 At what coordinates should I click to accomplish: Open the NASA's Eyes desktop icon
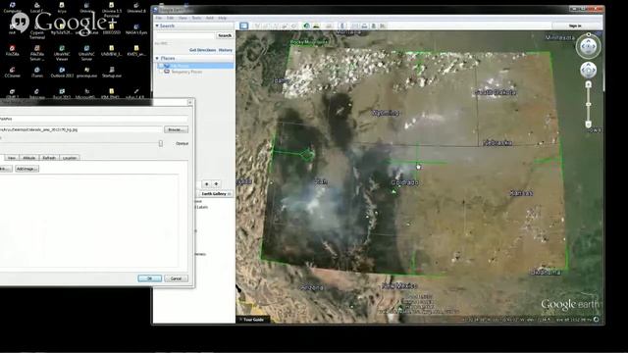point(136,28)
